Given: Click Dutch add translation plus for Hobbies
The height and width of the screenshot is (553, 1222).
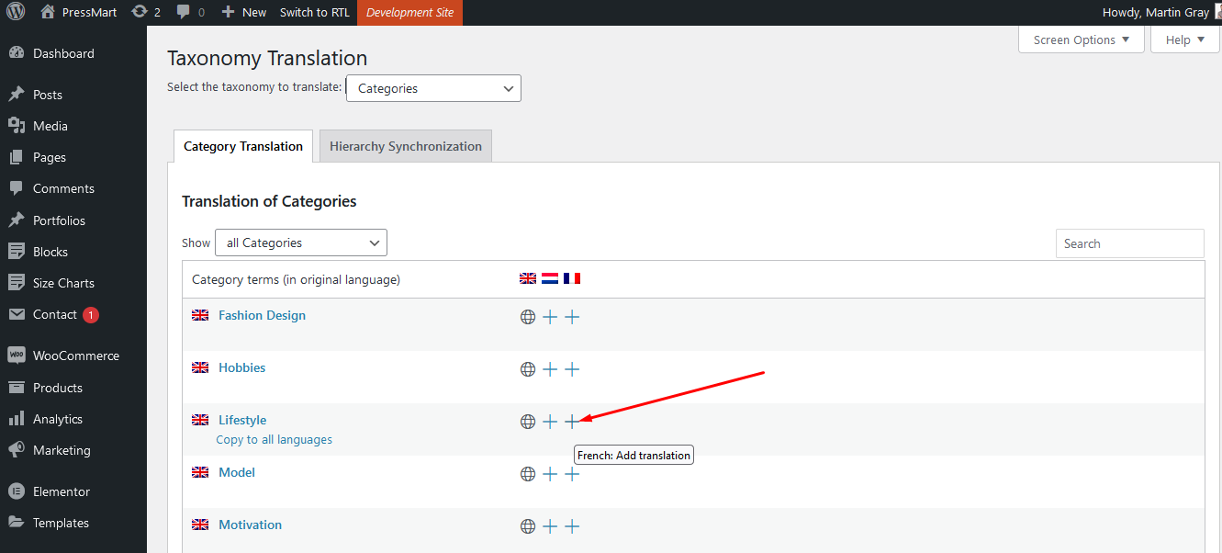Looking at the screenshot, I should pyautogui.click(x=550, y=369).
